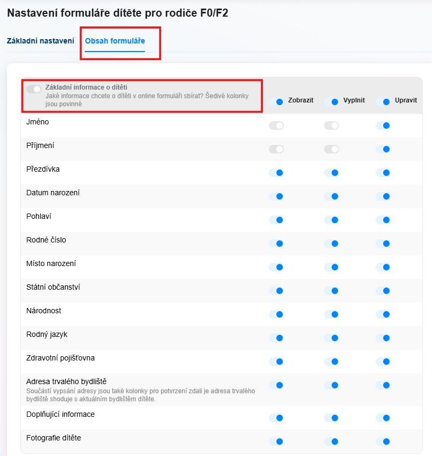Viewport: 432px width, 456px height.
Task: Open the Obsah formuláře tab
Action: pyautogui.click(x=115, y=41)
